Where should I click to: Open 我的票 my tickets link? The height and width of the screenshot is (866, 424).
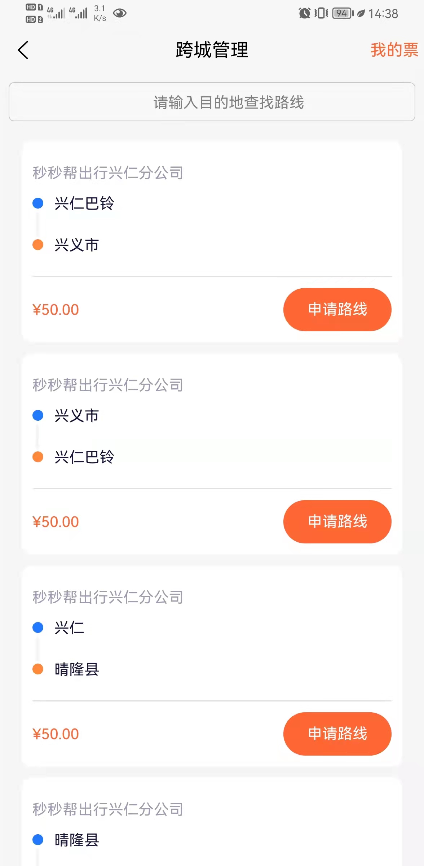click(394, 50)
